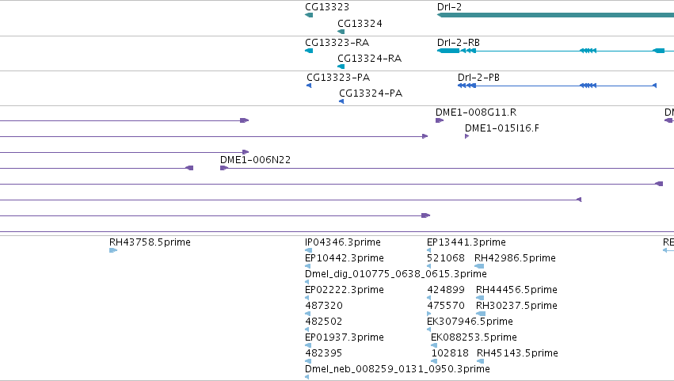Screen dimensions: 674x381
Task: Select the Drl-2-RB transcript label
Action: click(x=459, y=42)
